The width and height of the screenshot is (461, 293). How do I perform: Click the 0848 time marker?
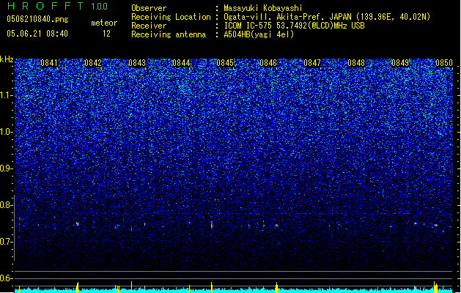click(356, 63)
